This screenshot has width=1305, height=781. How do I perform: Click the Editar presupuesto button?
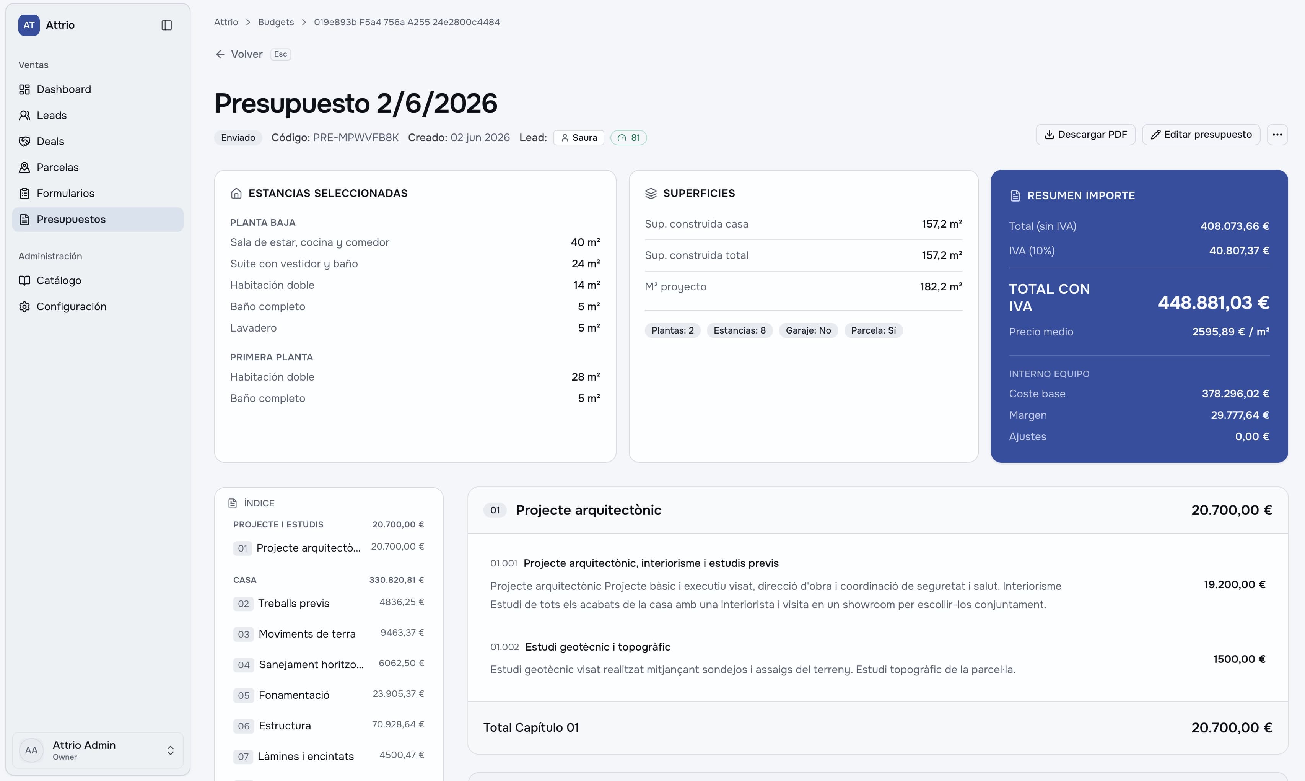click(1201, 135)
